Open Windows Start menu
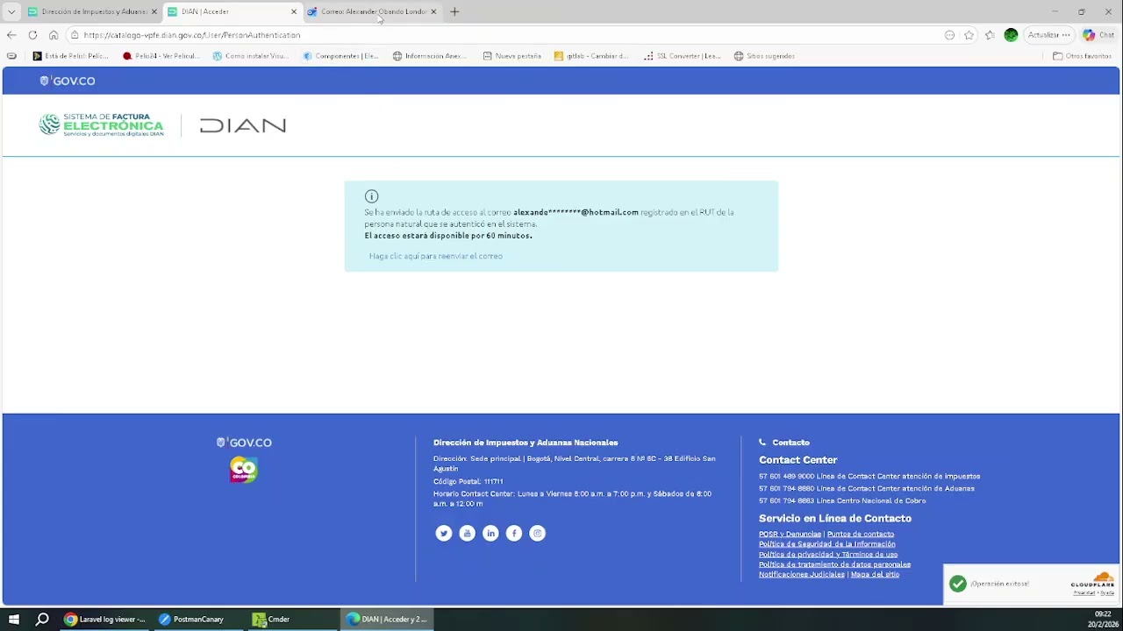This screenshot has width=1123, height=631. (14, 619)
